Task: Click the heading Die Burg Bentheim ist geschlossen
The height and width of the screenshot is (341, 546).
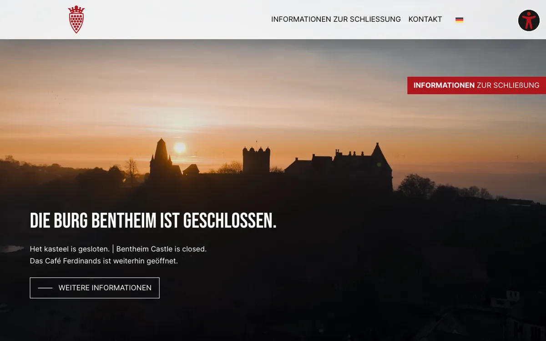Action: [x=153, y=221]
